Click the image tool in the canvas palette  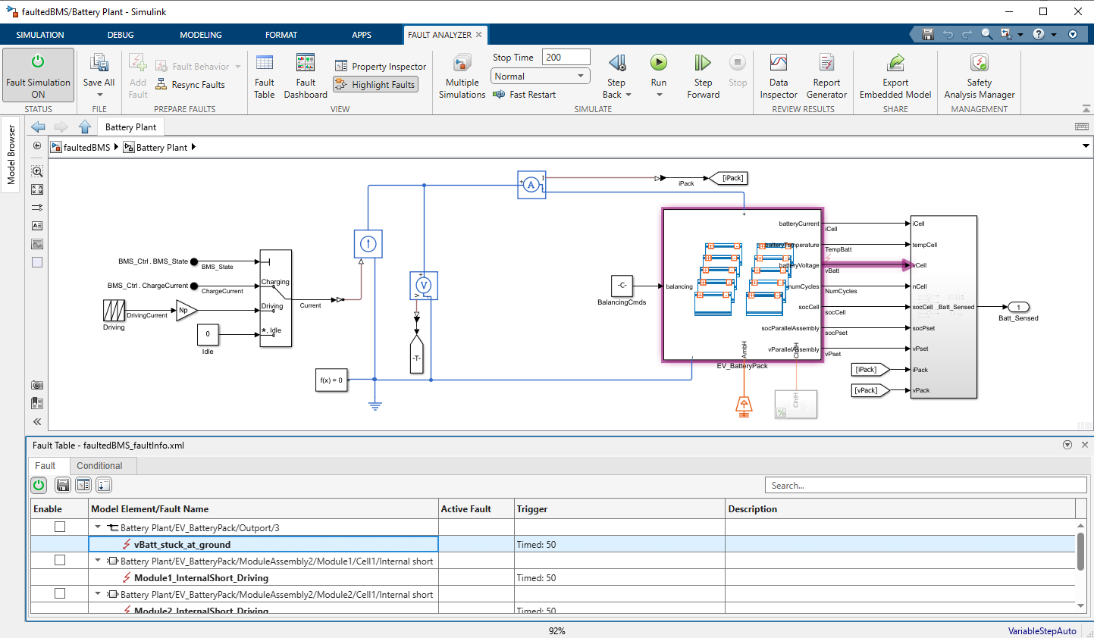[37, 244]
